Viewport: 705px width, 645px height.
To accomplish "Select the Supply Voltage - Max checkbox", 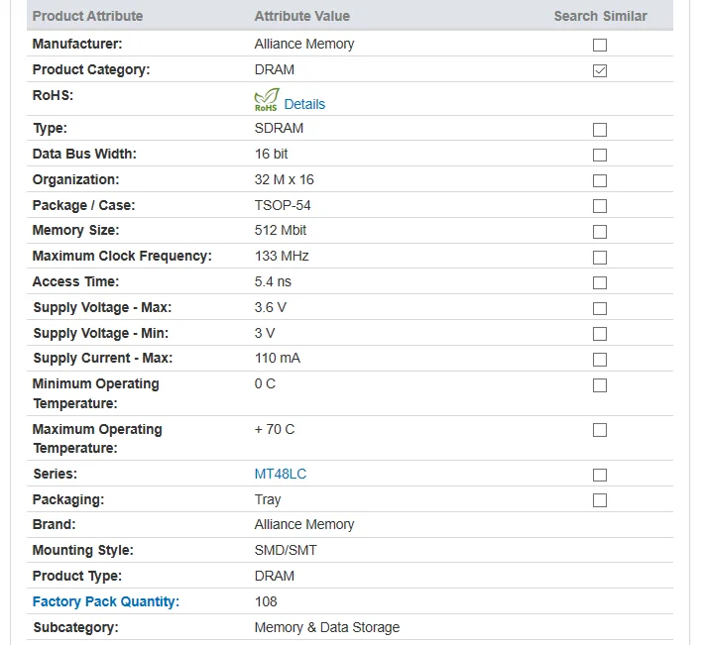I will tap(599, 308).
